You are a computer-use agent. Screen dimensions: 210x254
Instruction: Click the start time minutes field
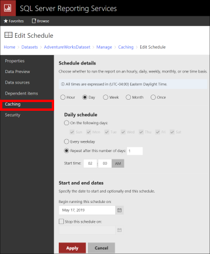pyautogui.click(x=105, y=164)
